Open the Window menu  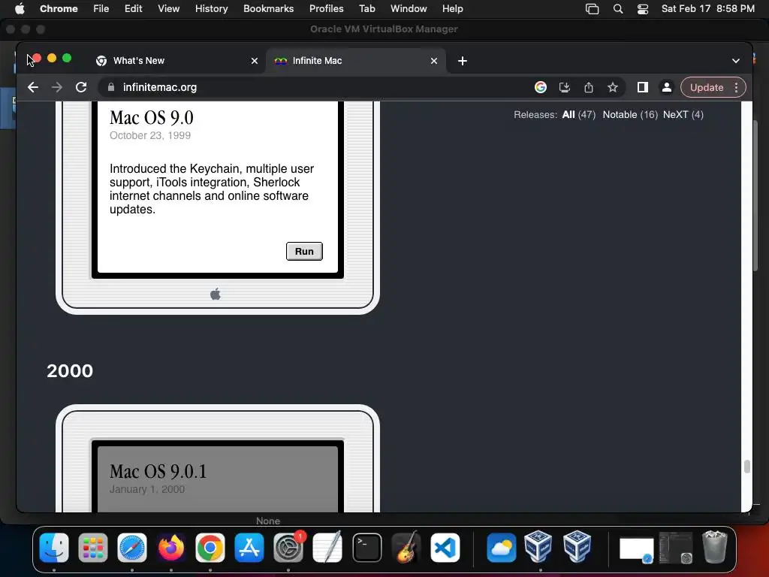pyautogui.click(x=409, y=9)
